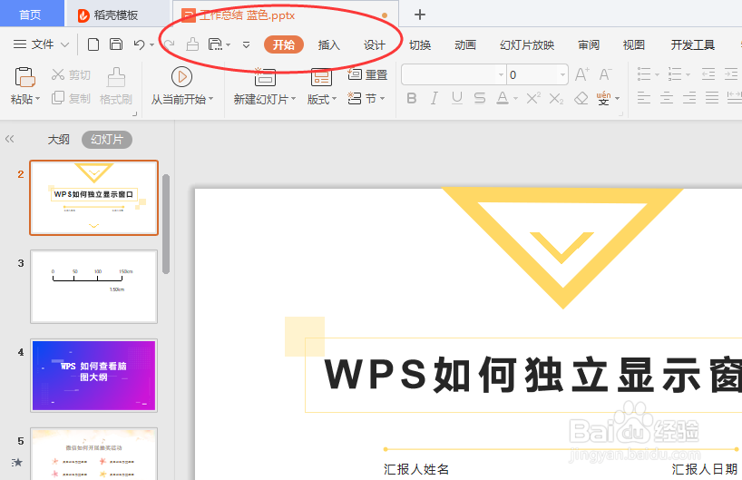Increase indent level icon
The image size is (742, 480).
coord(731,74)
